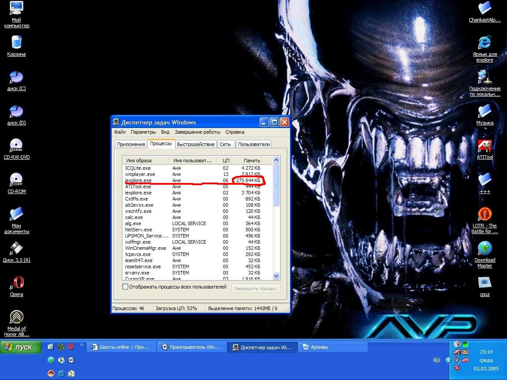Switch to the Сеть tab
Image resolution: width=507 pixels, height=380 pixels.
click(225, 144)
